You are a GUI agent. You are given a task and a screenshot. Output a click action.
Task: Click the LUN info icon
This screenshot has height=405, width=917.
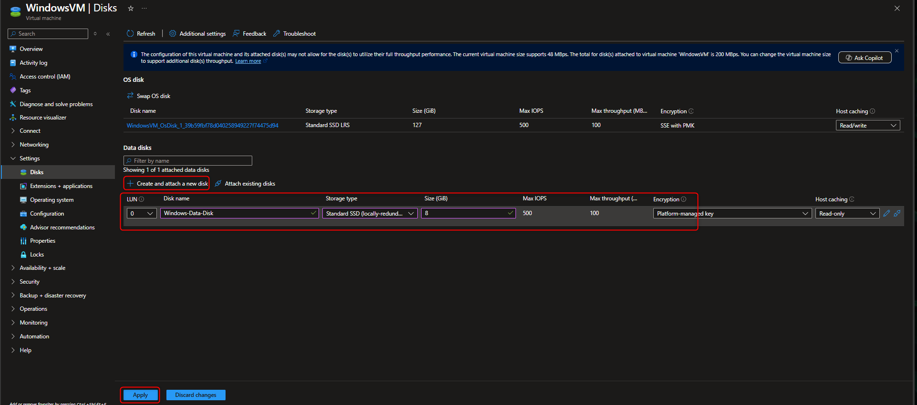tap(141, 199)
